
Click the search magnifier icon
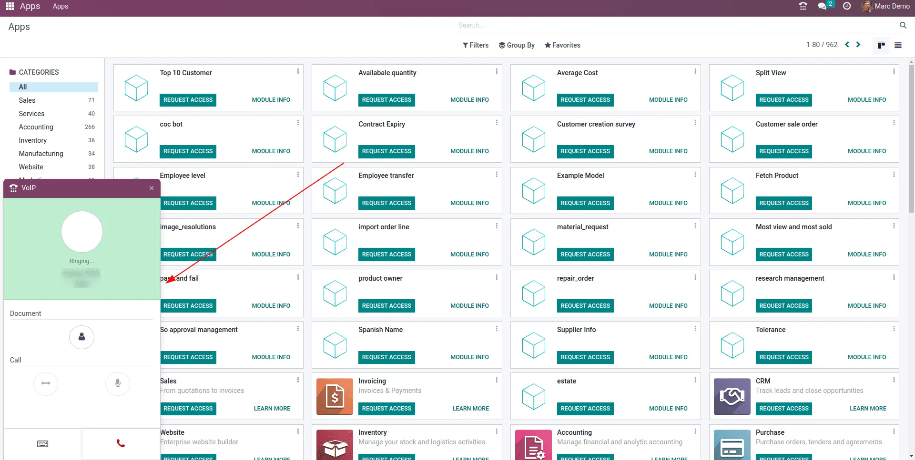(903, 25)
